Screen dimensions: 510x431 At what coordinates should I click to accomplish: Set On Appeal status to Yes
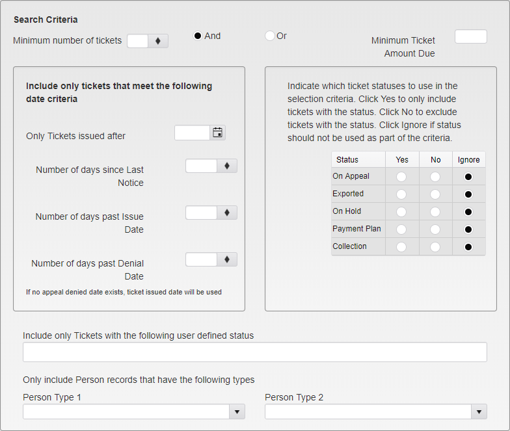tap(401, 177)
